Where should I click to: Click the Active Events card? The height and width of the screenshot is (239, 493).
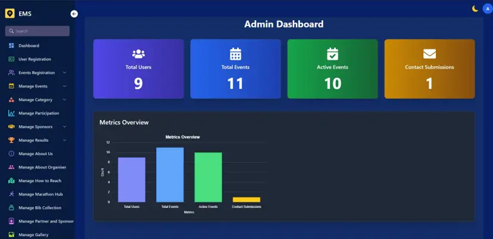[333, 69]
